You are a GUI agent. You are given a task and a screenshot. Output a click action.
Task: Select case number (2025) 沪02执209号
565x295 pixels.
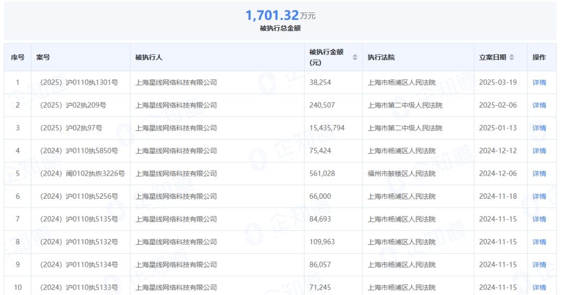(x=72, y=105)
